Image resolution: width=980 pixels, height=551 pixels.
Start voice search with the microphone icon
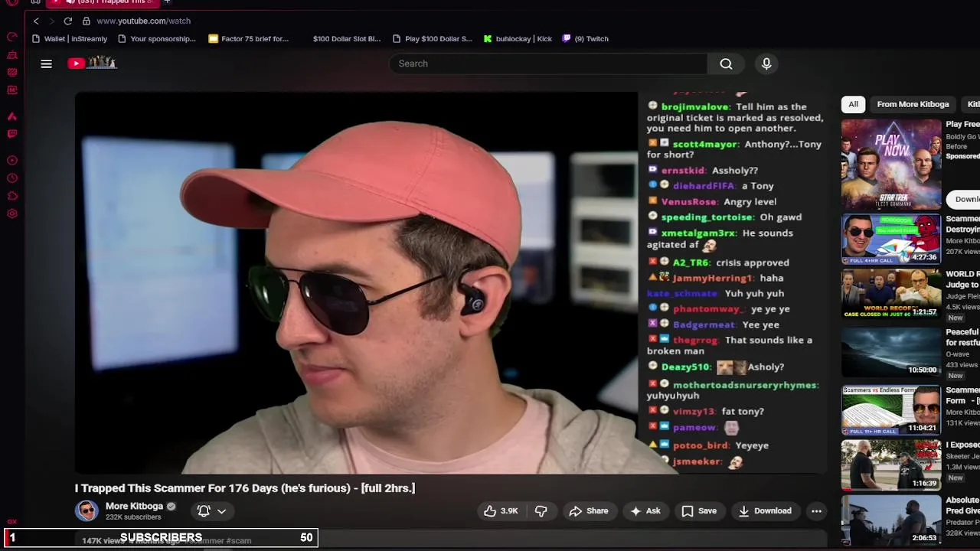pyautogui.click(x=766, y=64)
